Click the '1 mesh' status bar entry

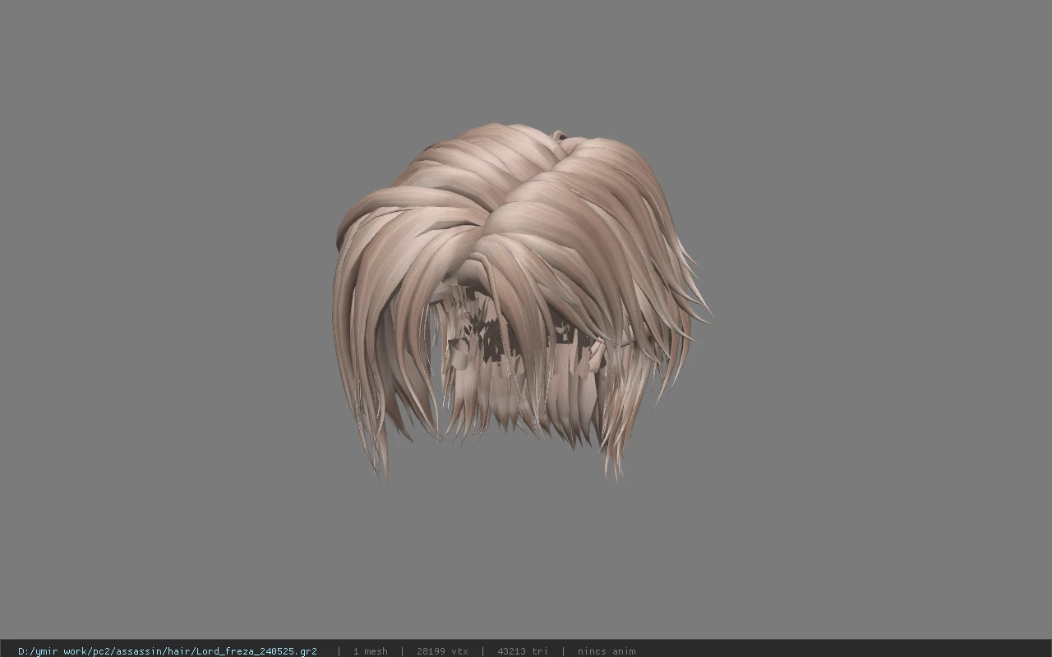click(x=370, y=651)
